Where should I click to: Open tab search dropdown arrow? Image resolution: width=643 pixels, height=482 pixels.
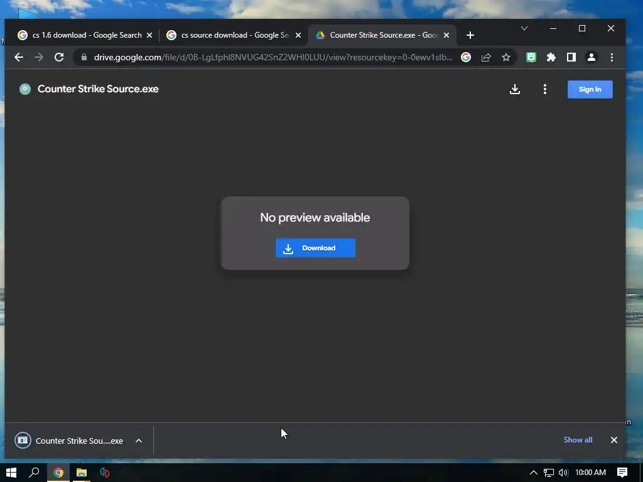[524, 28]
